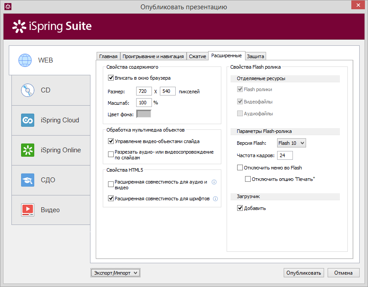This screenshot has width=368, height=287.
Task: Toggle the Добавить loader checkbox
Action: click(x=240, y=208)
